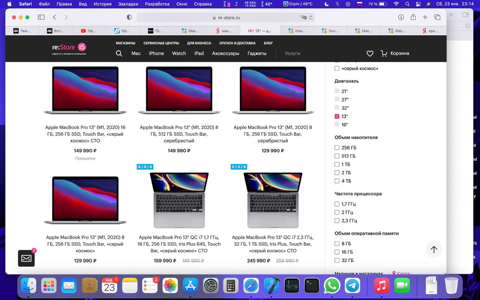Open the Аксессуары category

tap(225, 53)
